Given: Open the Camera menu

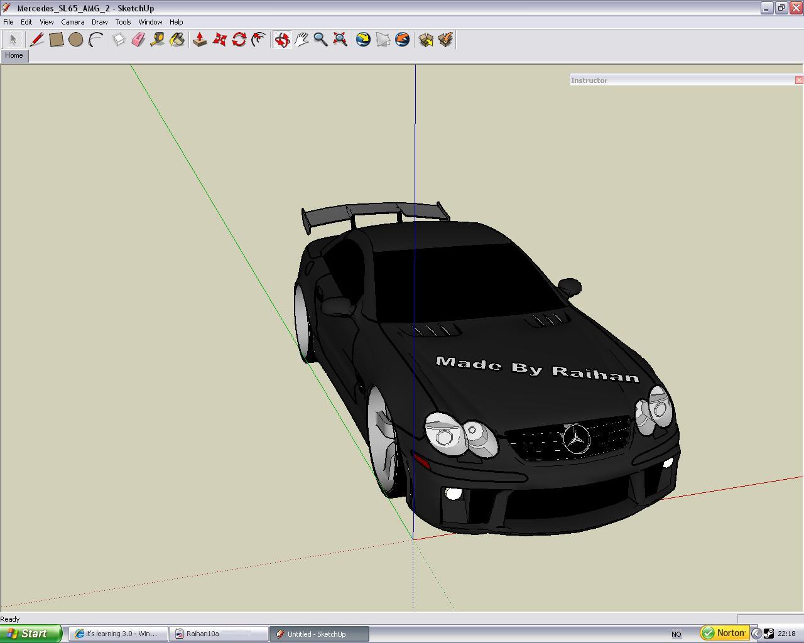Looking at the screenshot, I should tap(73, 22).
